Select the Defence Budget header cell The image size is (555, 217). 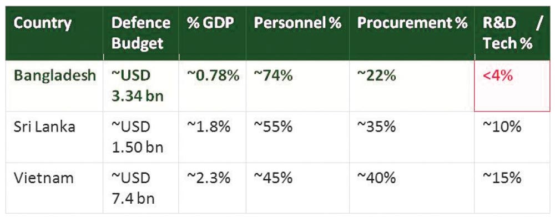tap(141, 33)
